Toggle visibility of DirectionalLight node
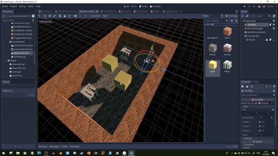The height and width of the screenshot is (156, 278). [274, 28]
